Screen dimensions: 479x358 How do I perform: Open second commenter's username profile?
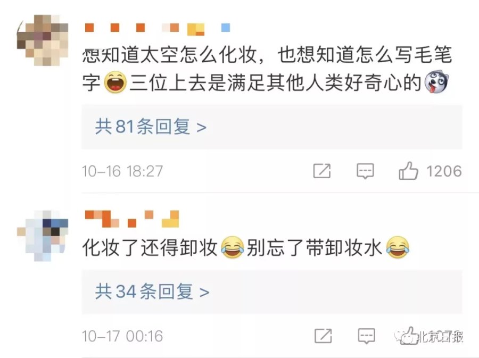[131, 219]
